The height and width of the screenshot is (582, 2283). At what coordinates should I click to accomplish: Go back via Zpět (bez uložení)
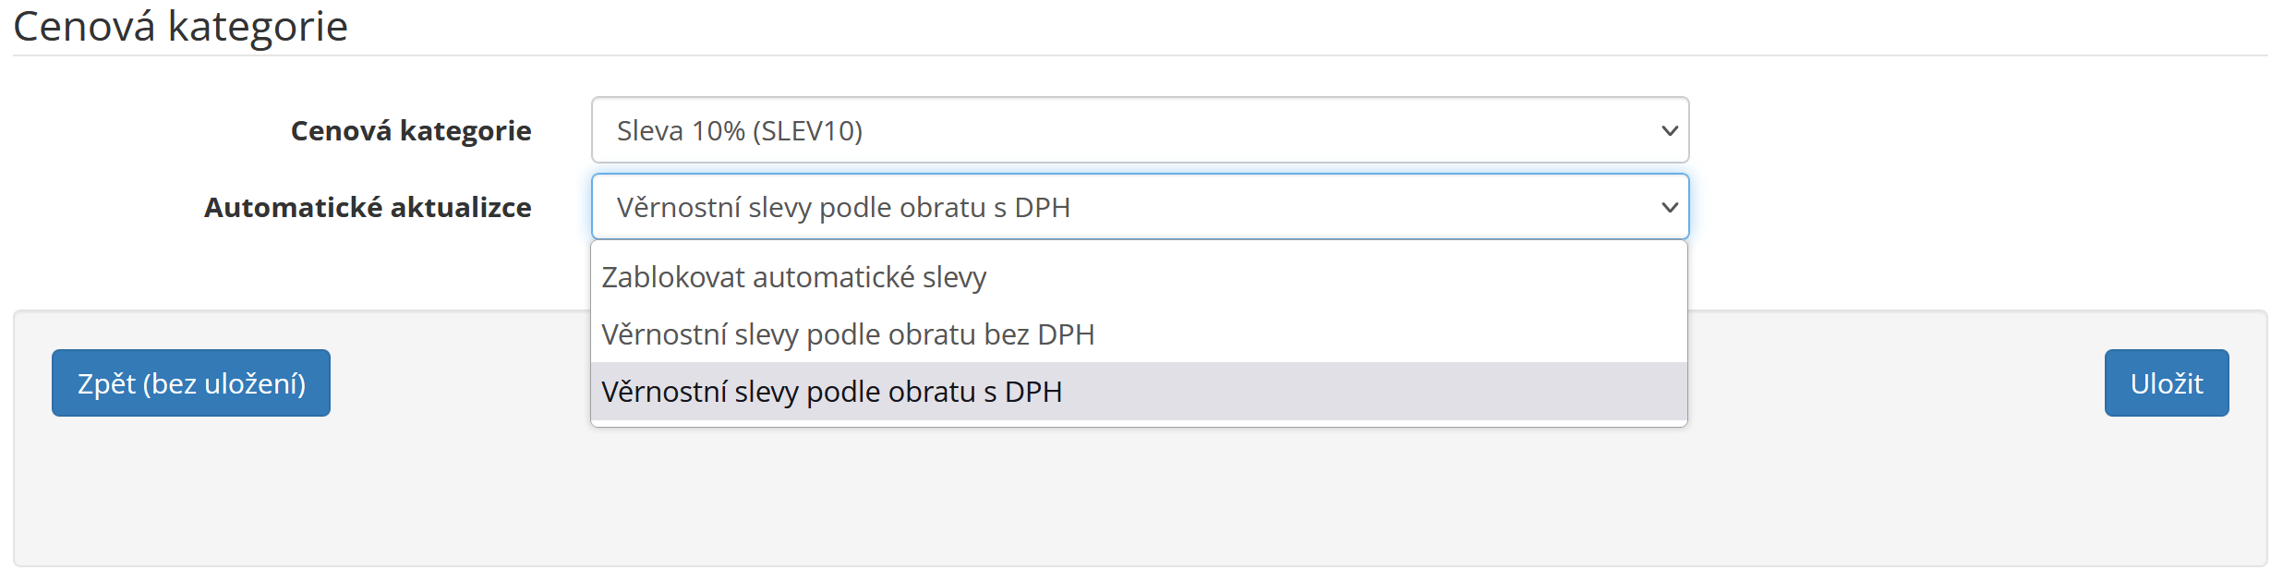[x=191, y=382]
